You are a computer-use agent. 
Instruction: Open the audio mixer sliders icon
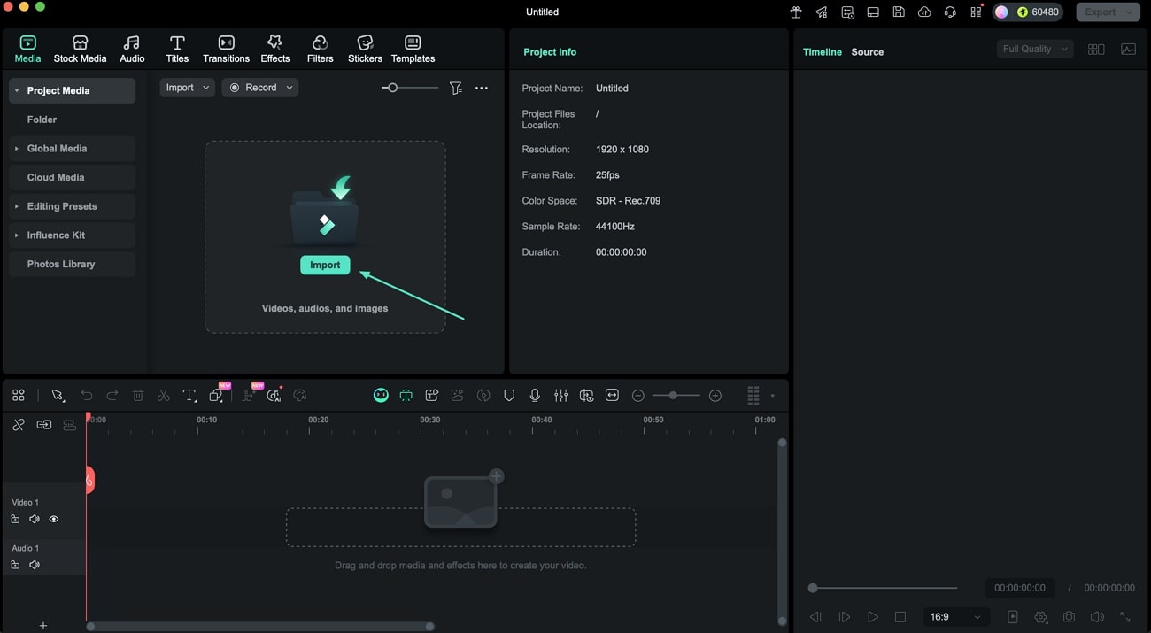pos(560,396)
